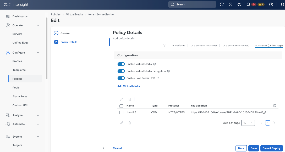The height and width of the screenshot is (152, 285).
Task: Click the Search input field
Action: (192, 4)
